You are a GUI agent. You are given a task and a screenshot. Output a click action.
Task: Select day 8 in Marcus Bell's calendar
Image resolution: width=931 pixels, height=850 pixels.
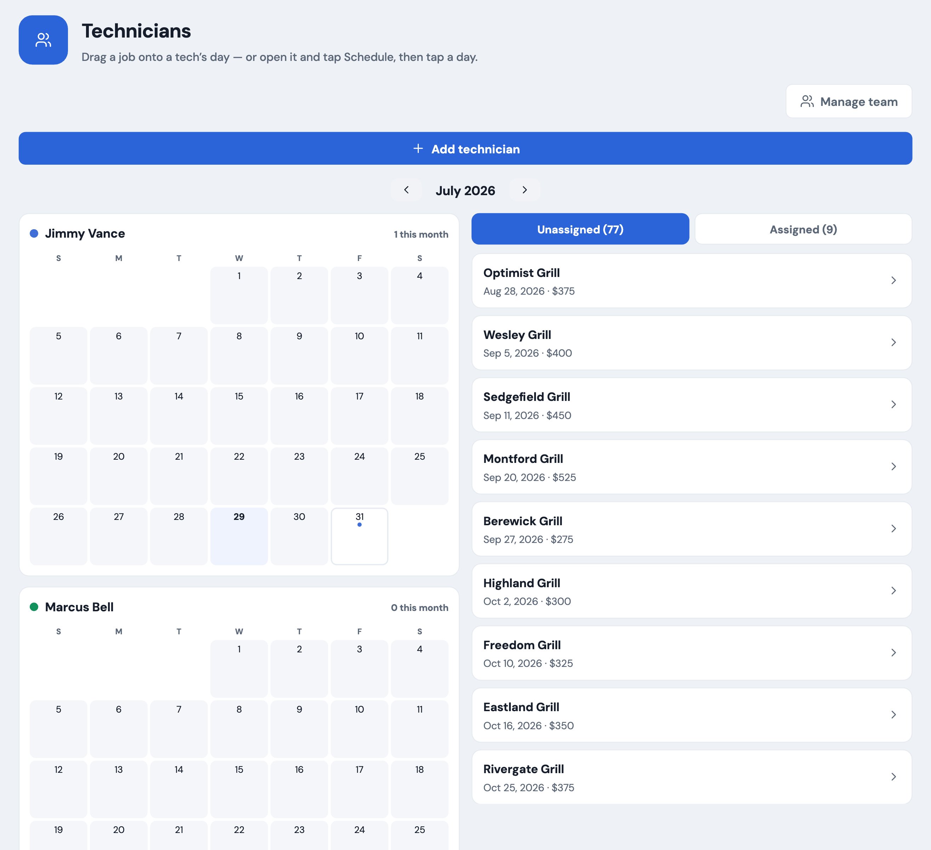pos(239,729)
